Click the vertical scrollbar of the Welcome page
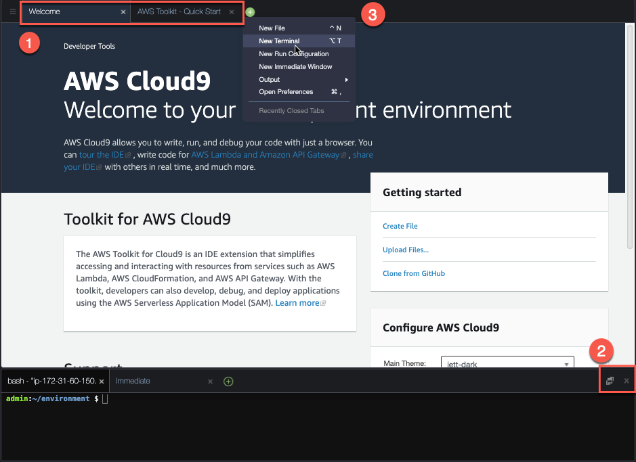This screenshot has width=636, height=462. pyautogui.click(x=629, y=137)
